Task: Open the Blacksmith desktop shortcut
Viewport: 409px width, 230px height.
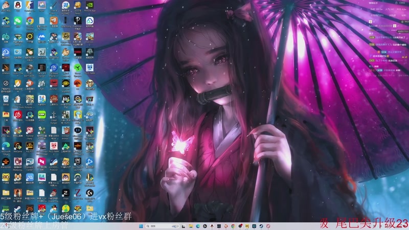Action: (x=6, y=162)
